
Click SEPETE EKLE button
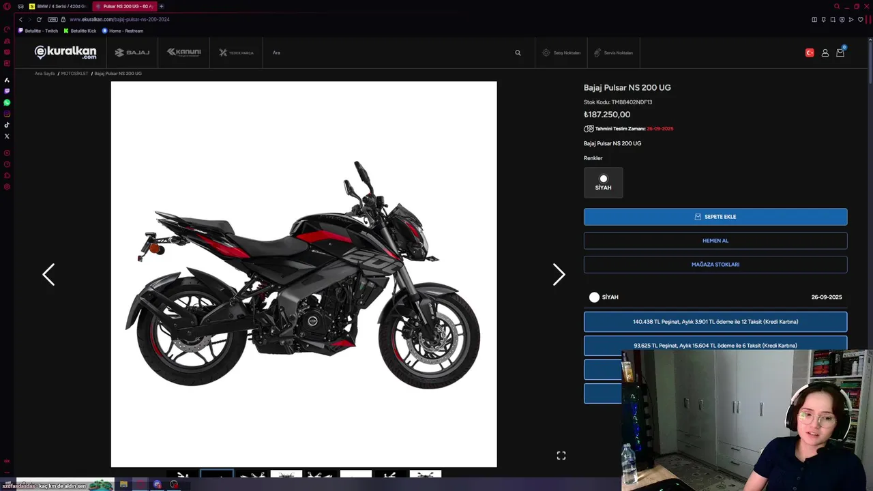tap(715, 217)
